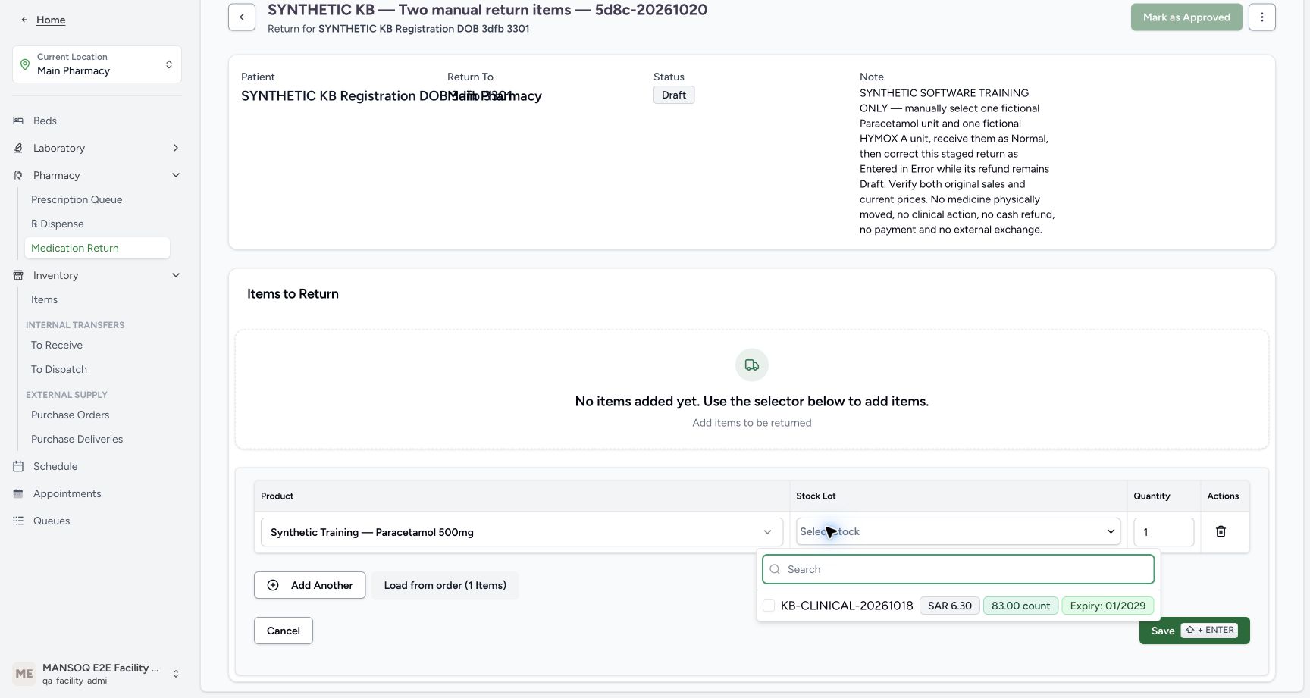
Task: Open Purchase Orders in the sidebar
Action: [70, 415]
